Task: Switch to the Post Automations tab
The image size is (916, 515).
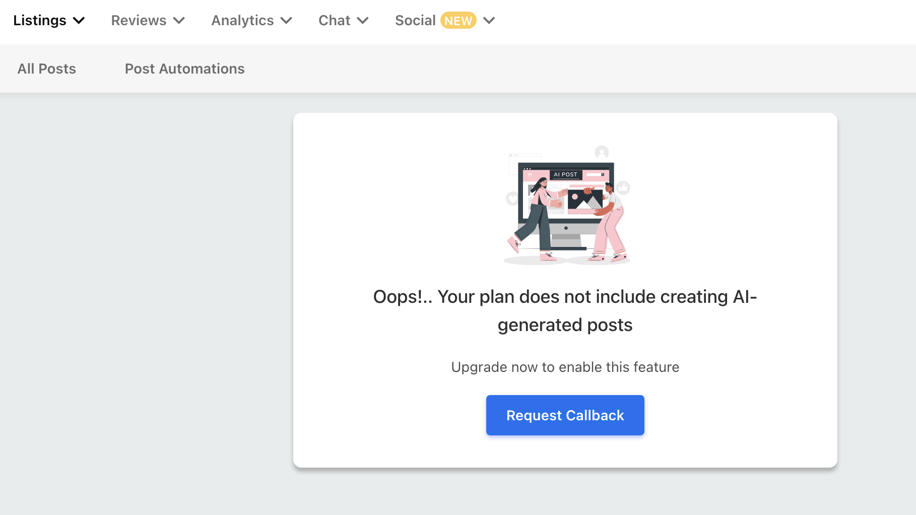Action: 185,69
